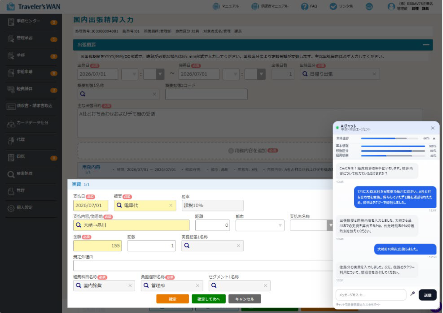Click the 出発日 date field
Image resolution: width=443 pixels, height=313 pixels.
tap(98, 74)
